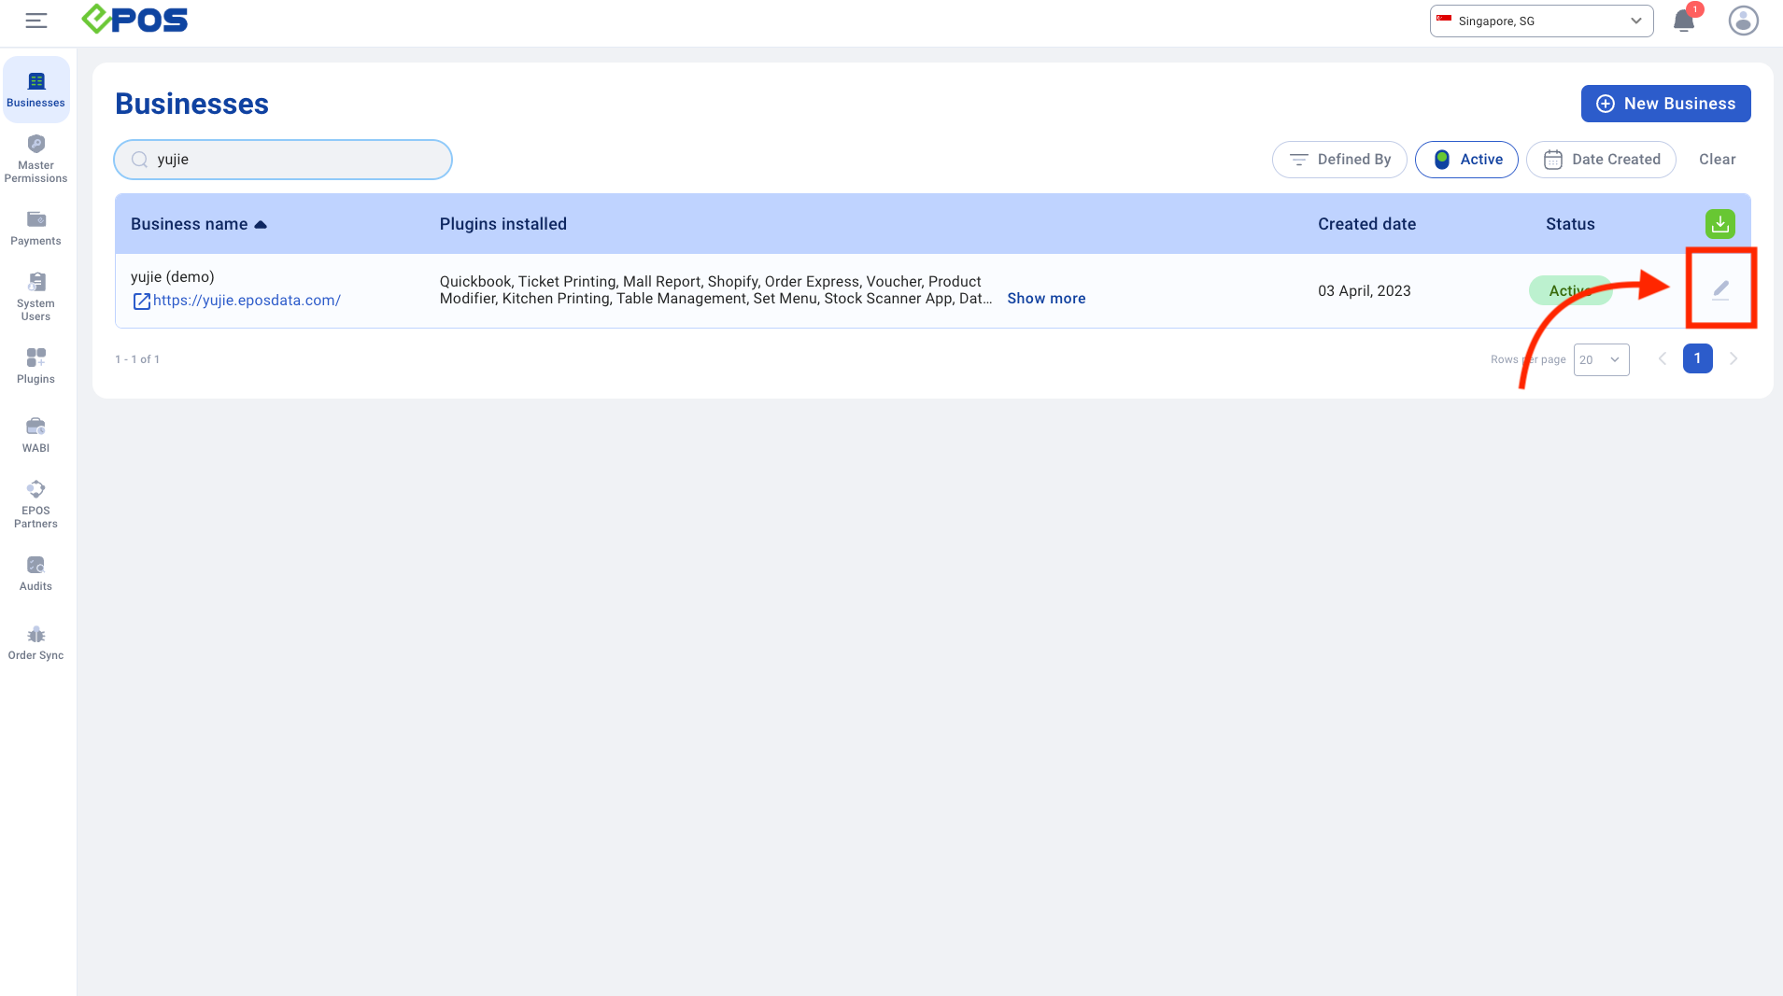The width and height of the screenshot is (1783, 996).
Task: Open the notifications bell
Action: 1684,21
